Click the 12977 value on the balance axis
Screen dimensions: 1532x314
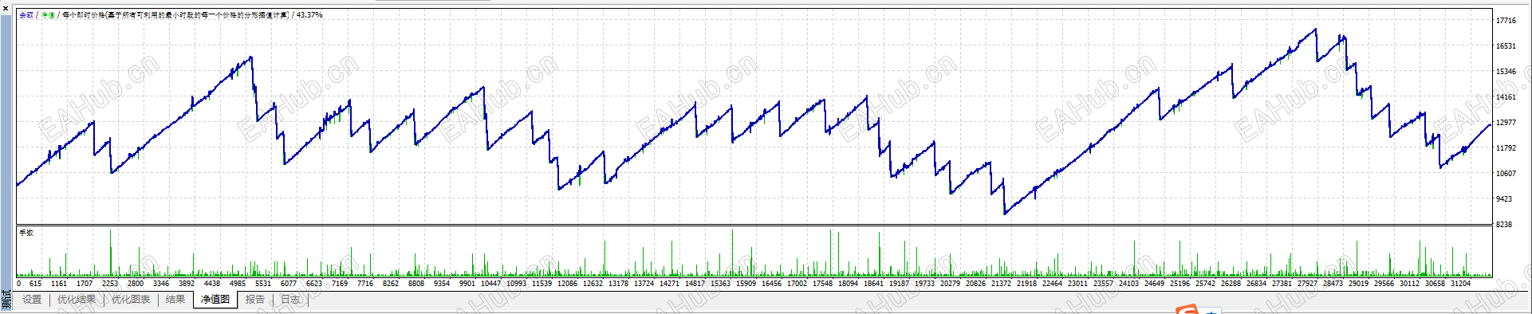tap(1506, 123)
